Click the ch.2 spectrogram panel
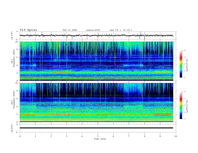This screenshot has width=198, height=153. click(96, 102)
